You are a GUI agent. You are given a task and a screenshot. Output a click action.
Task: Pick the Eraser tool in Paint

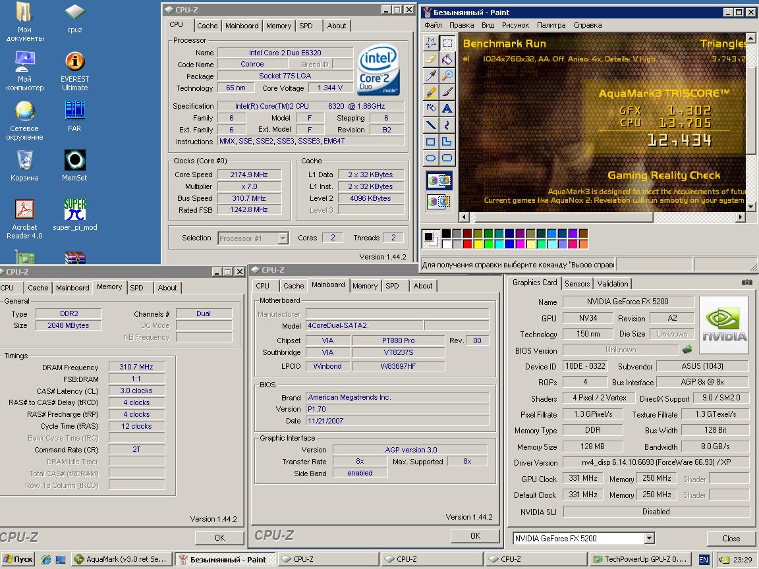[x=430, y=59]
